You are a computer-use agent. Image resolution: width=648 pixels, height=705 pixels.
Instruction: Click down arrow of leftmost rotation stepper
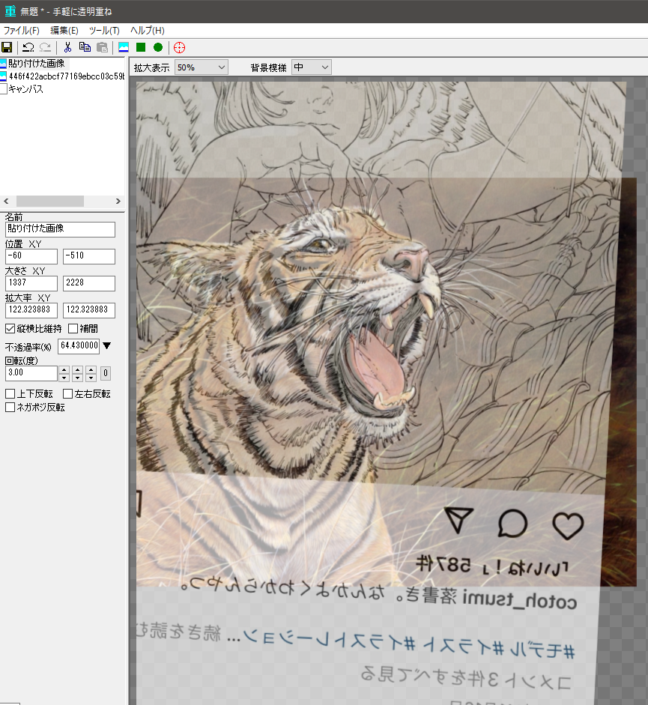[64, 378]
